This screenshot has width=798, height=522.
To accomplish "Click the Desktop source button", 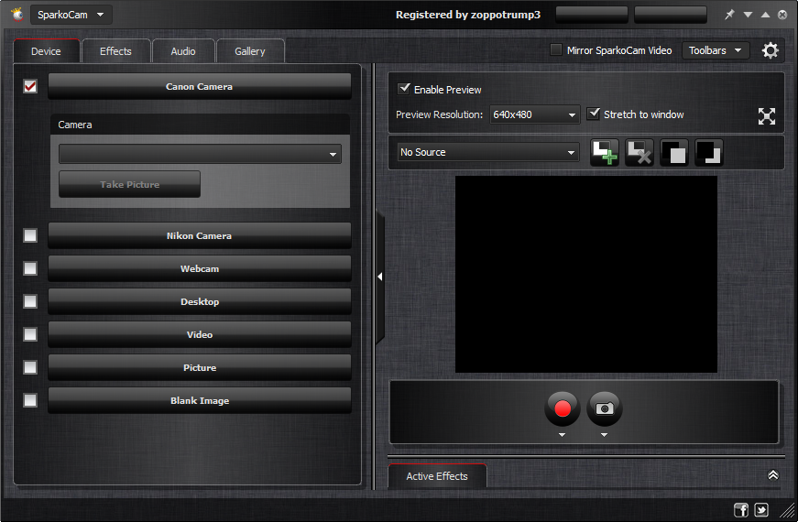I will [x=200, y=301].
